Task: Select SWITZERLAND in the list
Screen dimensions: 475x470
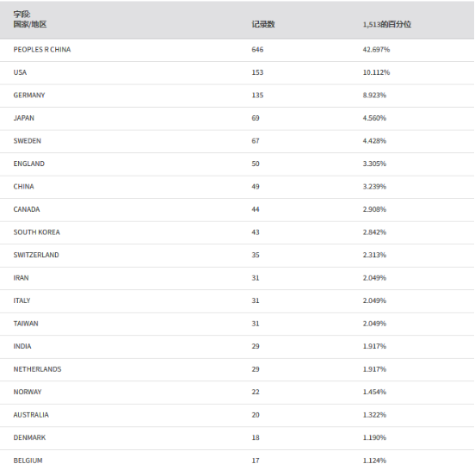Action: pos(36,255)
